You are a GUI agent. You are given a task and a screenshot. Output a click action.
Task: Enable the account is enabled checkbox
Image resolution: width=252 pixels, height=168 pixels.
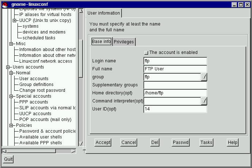pos(147,52)
